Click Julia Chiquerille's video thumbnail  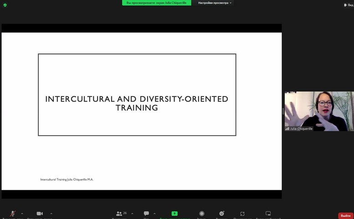319,111
